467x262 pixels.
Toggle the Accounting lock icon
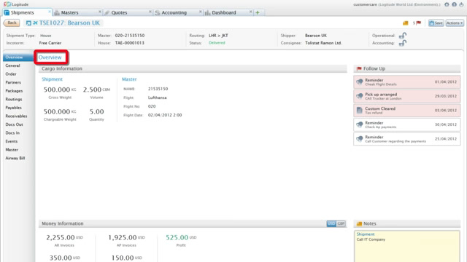pos(403,43)
